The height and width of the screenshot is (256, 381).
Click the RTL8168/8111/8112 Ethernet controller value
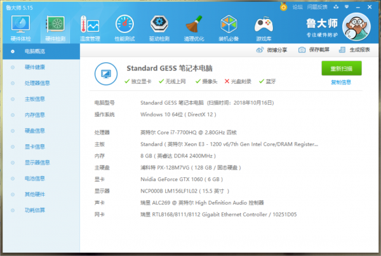click(x=218, y=215)
